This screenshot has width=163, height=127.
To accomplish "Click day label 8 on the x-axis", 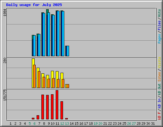I will coord(44,124).
